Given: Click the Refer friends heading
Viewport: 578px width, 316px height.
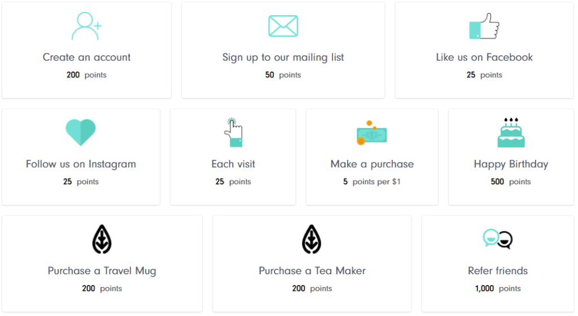Looking at the screenshot, I should coord(498,271).
